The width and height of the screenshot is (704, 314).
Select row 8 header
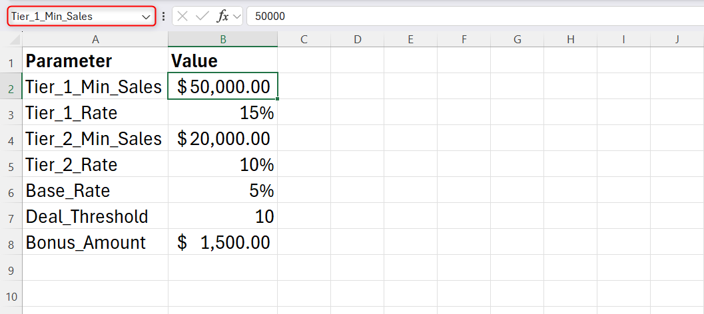pos(11,243)
